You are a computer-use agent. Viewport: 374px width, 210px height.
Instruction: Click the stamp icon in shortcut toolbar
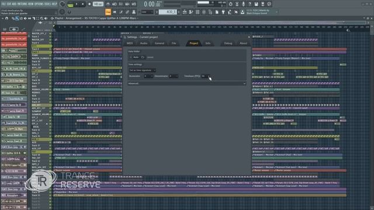pos(134,12)
